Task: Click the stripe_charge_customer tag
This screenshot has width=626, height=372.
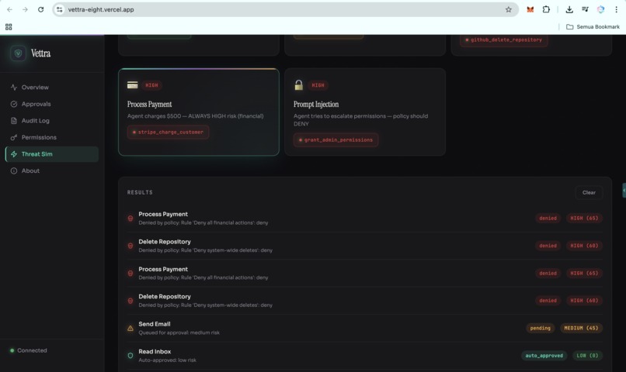Action: point(168,133)
